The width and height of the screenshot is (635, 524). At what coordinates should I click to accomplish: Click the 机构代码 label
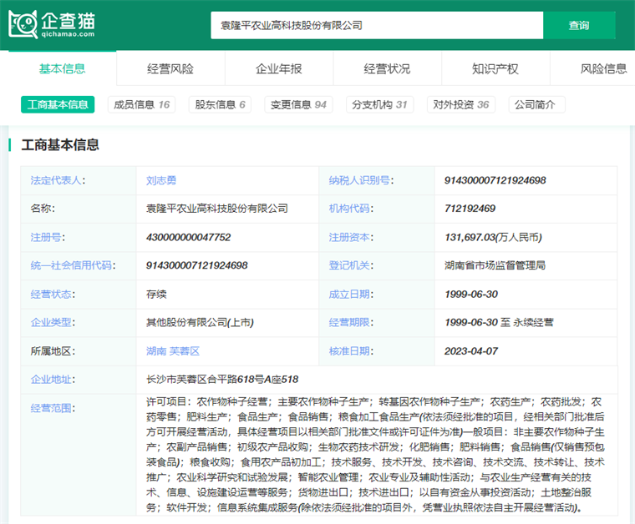pos(351,209)
